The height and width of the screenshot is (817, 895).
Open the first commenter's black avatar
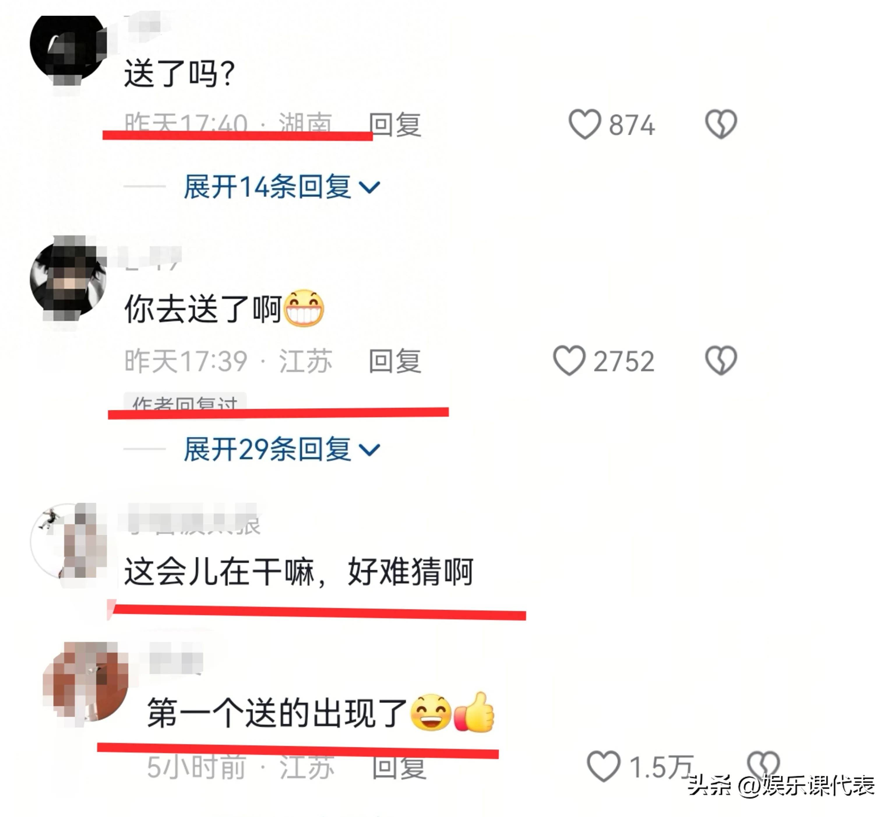pyautogui.click(x=68, y=46)
